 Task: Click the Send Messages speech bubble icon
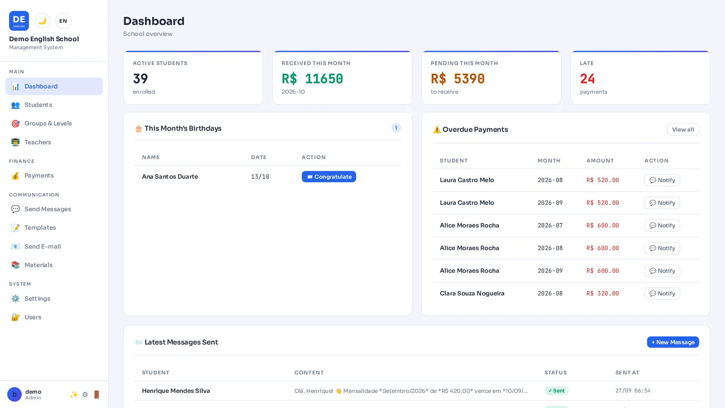tap(15, 209)
